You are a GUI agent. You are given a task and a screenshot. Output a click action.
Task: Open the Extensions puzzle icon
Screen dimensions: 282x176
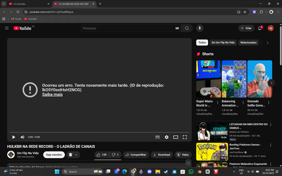coord(261,12)
